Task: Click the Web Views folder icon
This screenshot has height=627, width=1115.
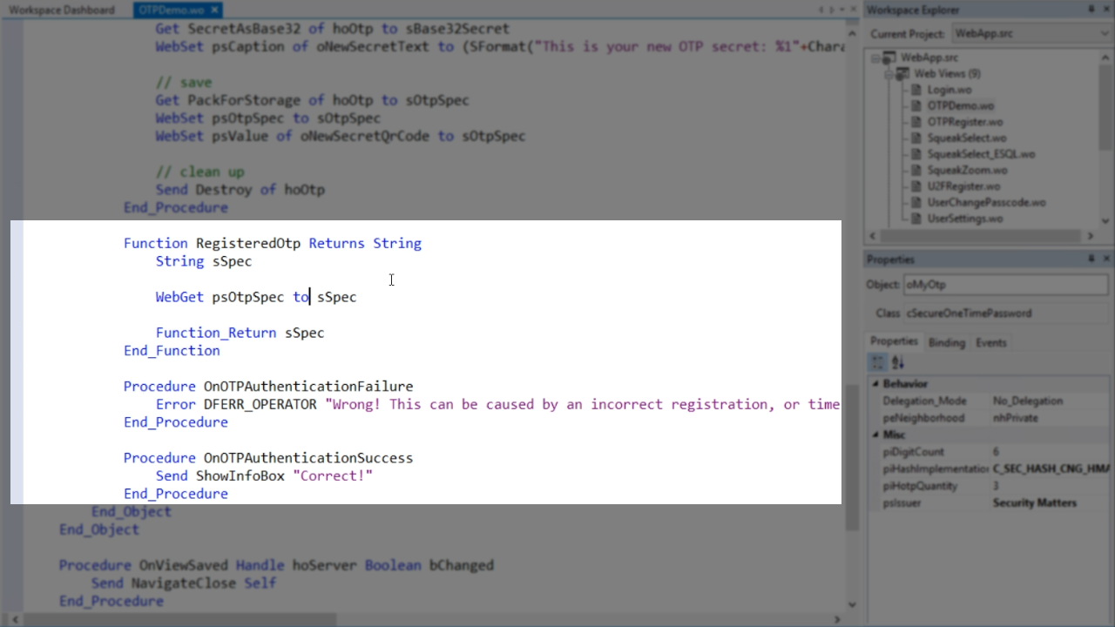Action: point(903,74)
